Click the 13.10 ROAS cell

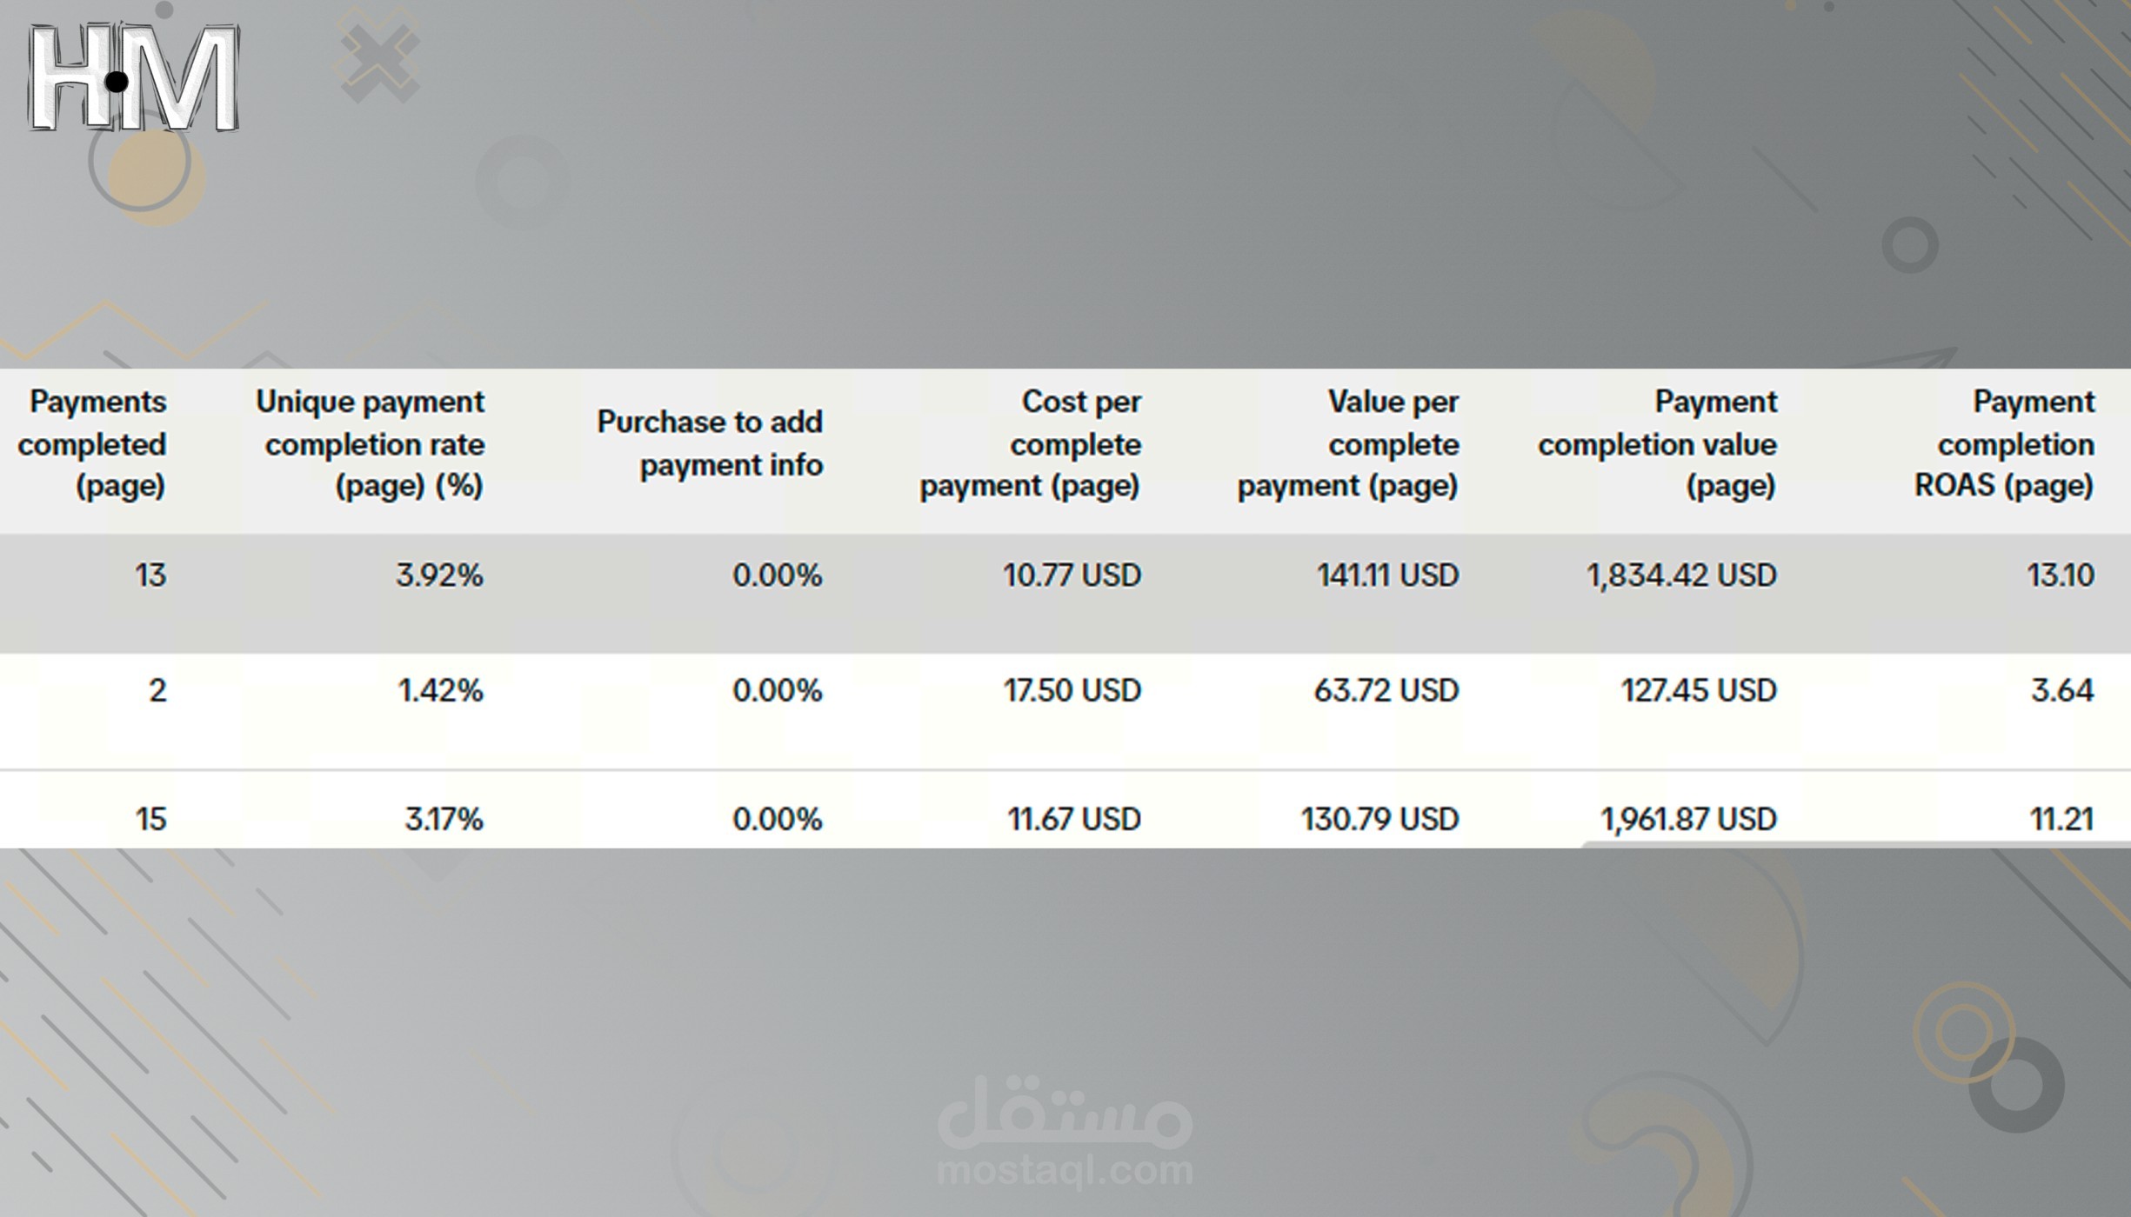tap(2061, 575)
